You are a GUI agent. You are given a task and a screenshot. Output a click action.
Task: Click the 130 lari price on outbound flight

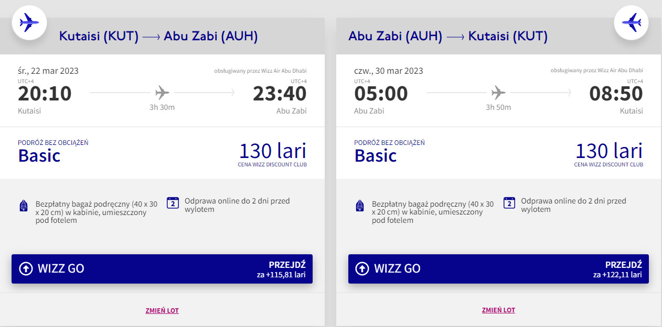pos(272,151)
